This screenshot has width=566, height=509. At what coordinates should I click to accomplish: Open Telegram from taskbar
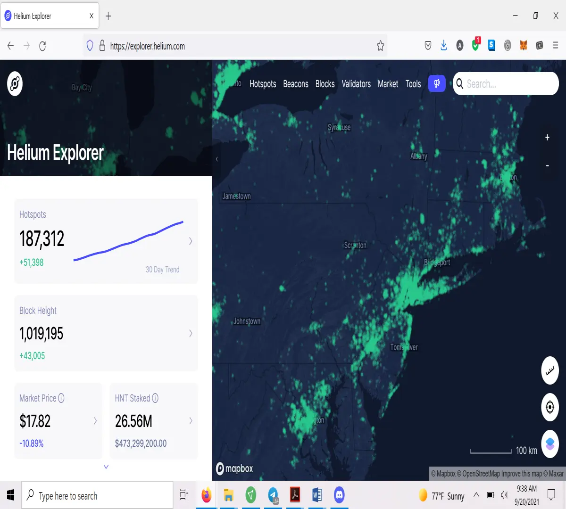[x=273, y=495]
